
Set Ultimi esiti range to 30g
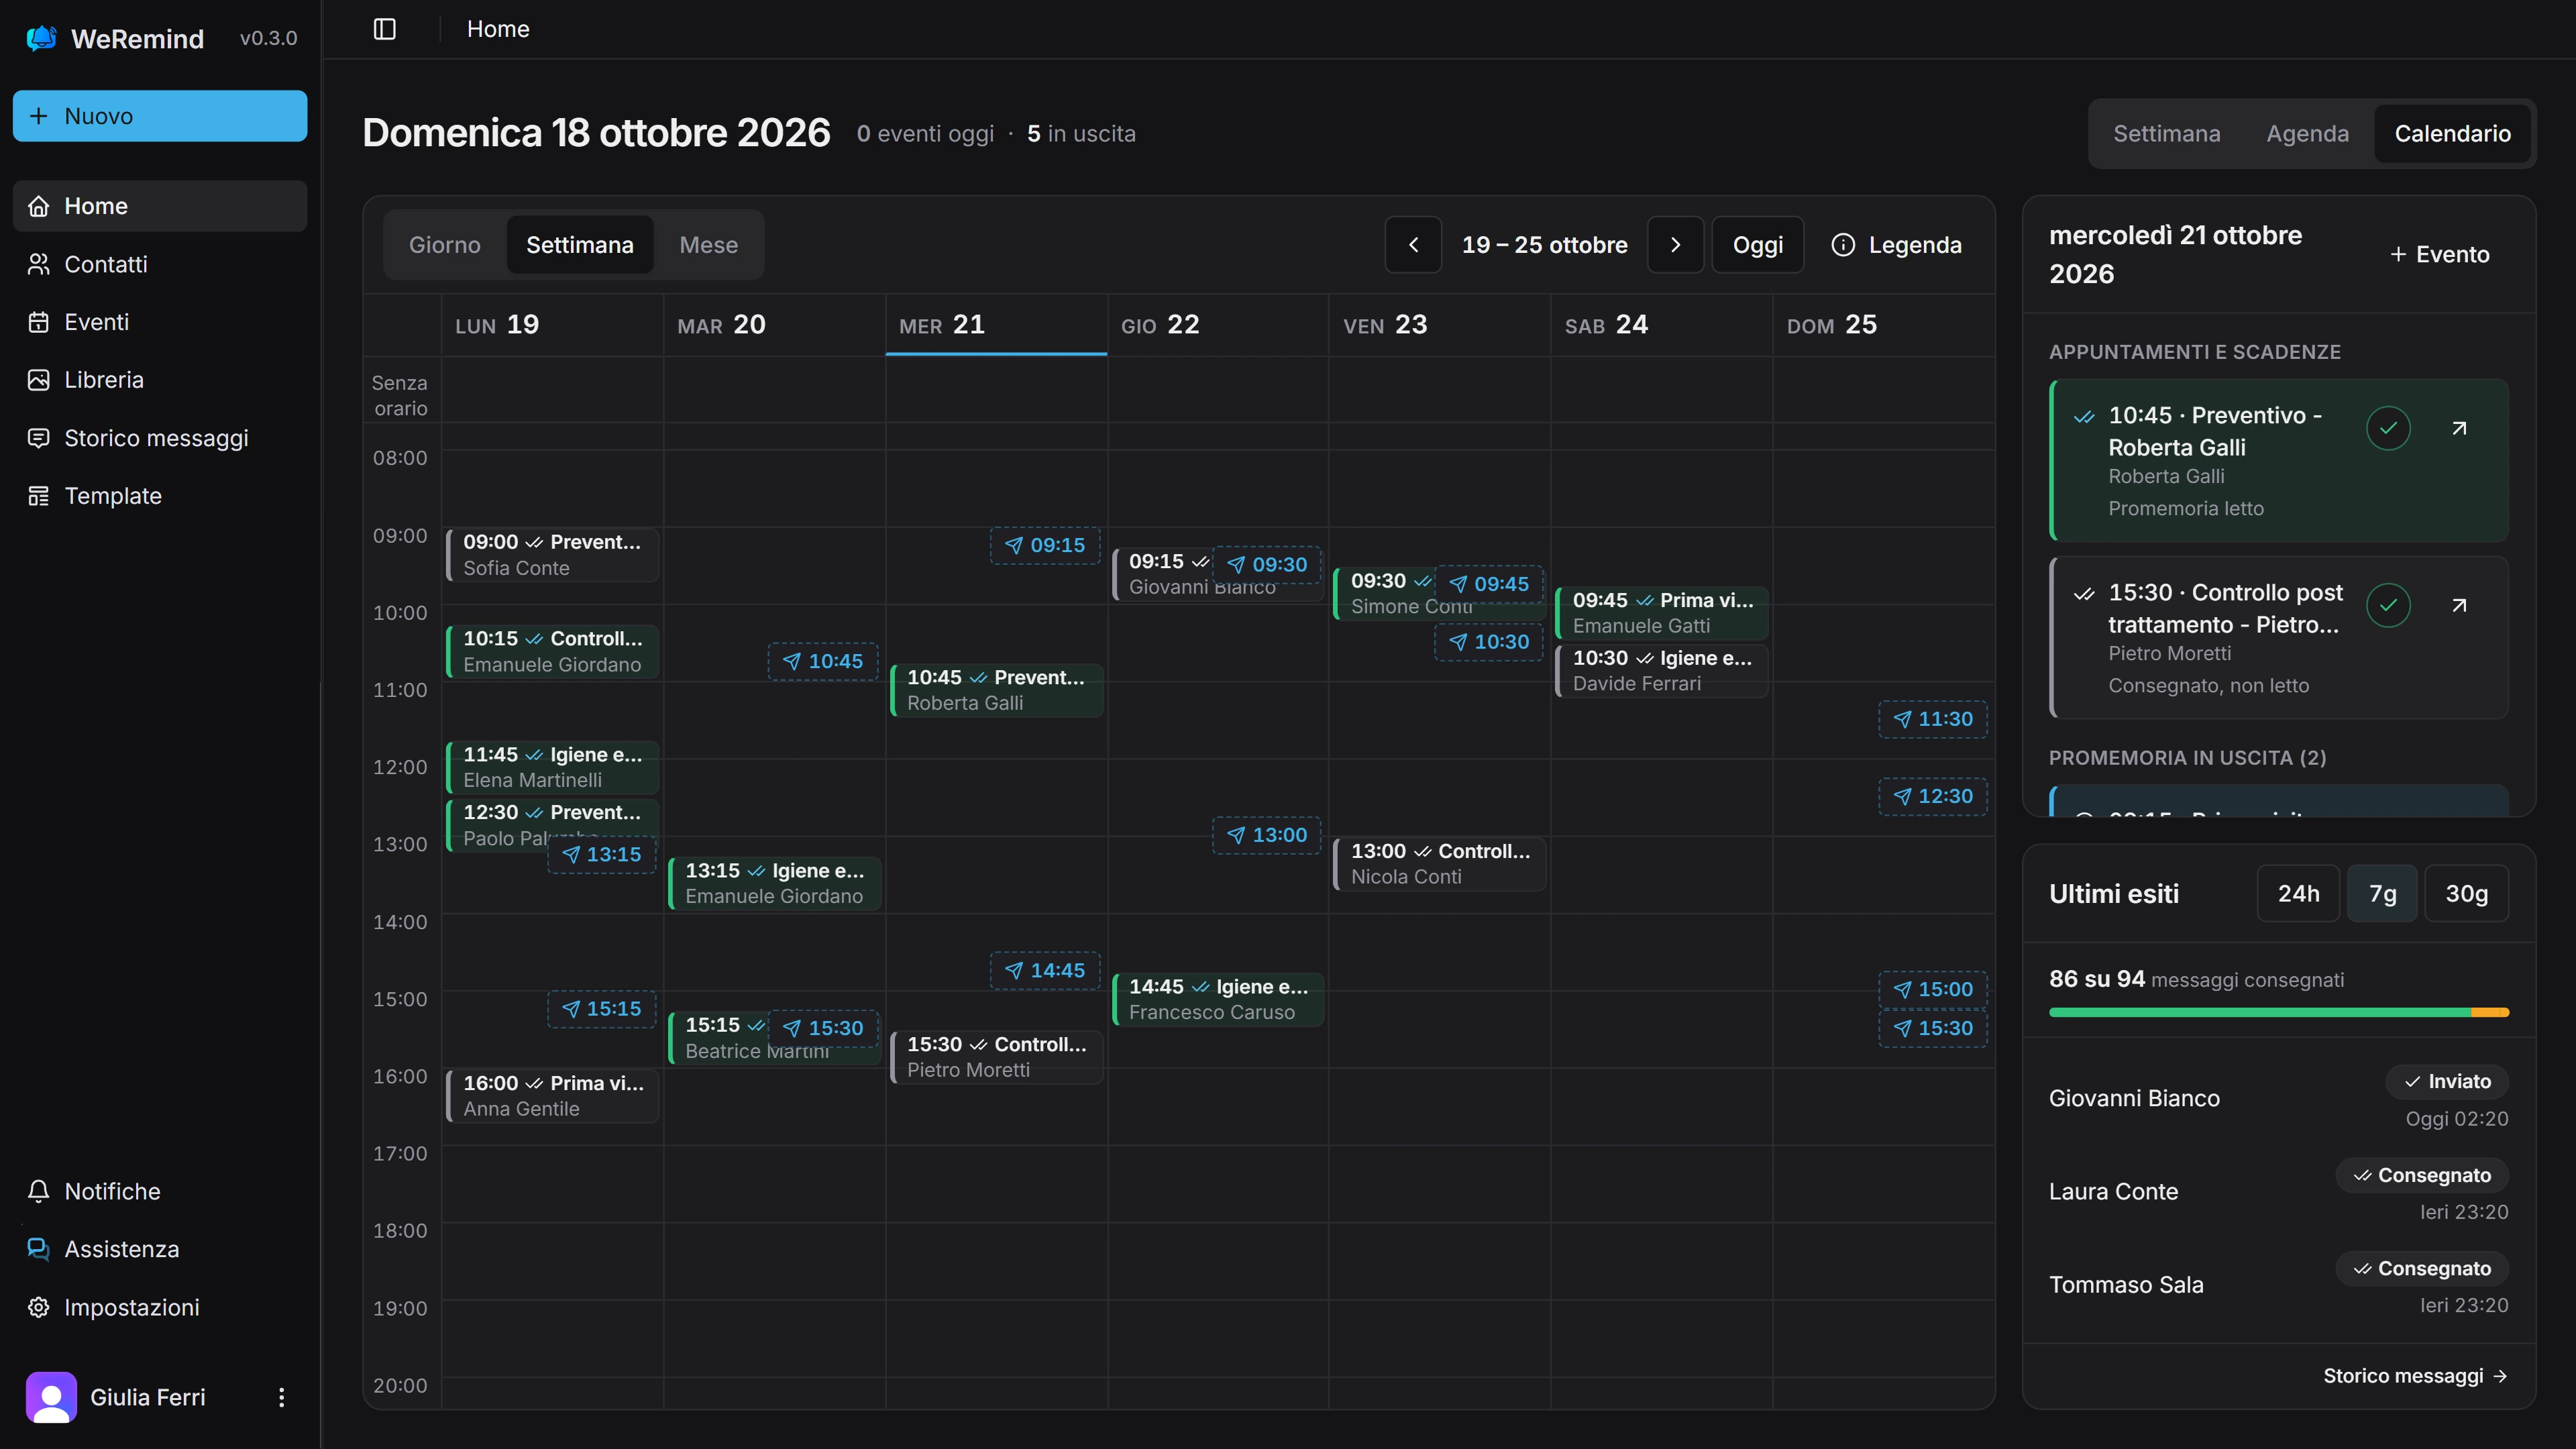(2466, 894)
